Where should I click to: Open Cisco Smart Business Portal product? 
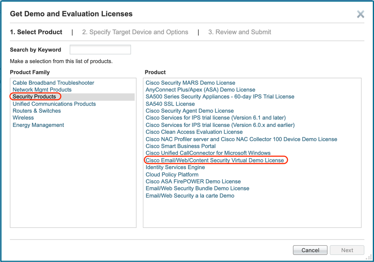point(180,146)
